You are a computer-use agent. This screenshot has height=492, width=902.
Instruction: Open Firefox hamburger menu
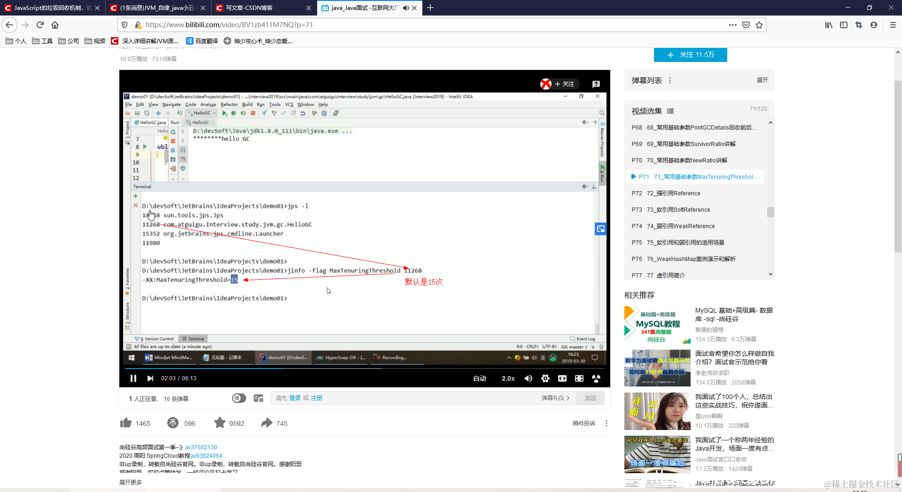(x=893, y=25)
